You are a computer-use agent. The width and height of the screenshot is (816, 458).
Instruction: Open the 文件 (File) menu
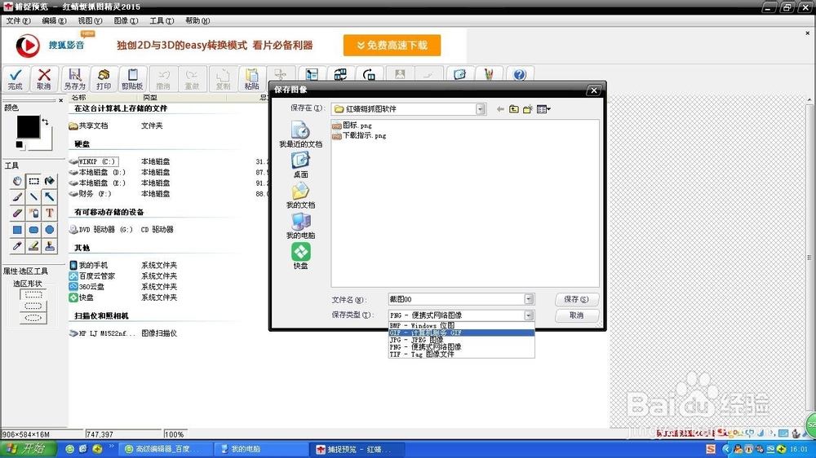(x=18, y=21)
